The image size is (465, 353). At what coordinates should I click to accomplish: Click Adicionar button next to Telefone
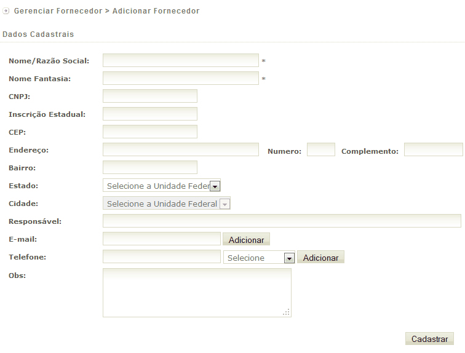[x=320, y=258]
